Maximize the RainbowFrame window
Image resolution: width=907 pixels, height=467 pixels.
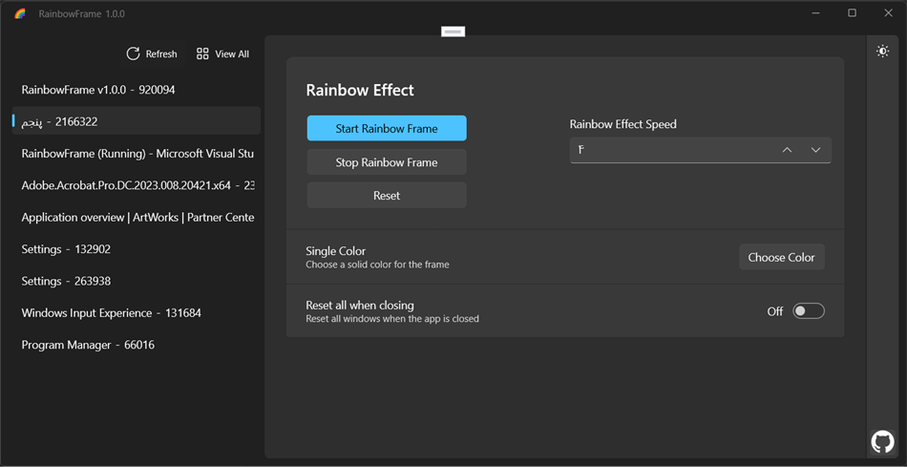[x=852, y=12]
